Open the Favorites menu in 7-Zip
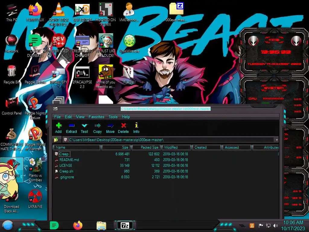Image resolution: width=309 pixels, height=232 pixels. coord(96,117)
